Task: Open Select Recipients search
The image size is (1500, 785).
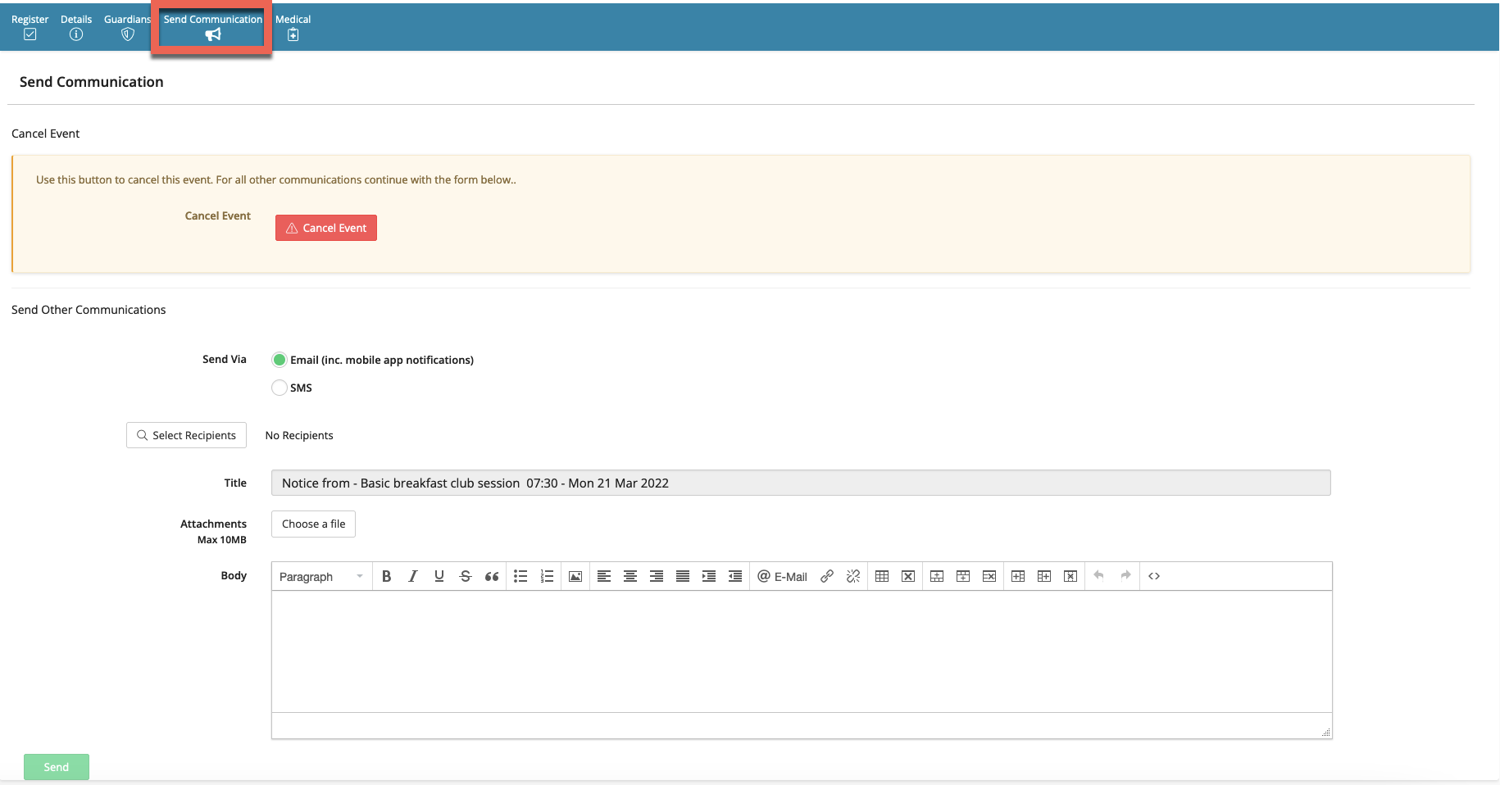Action: (x=186, y=435)
